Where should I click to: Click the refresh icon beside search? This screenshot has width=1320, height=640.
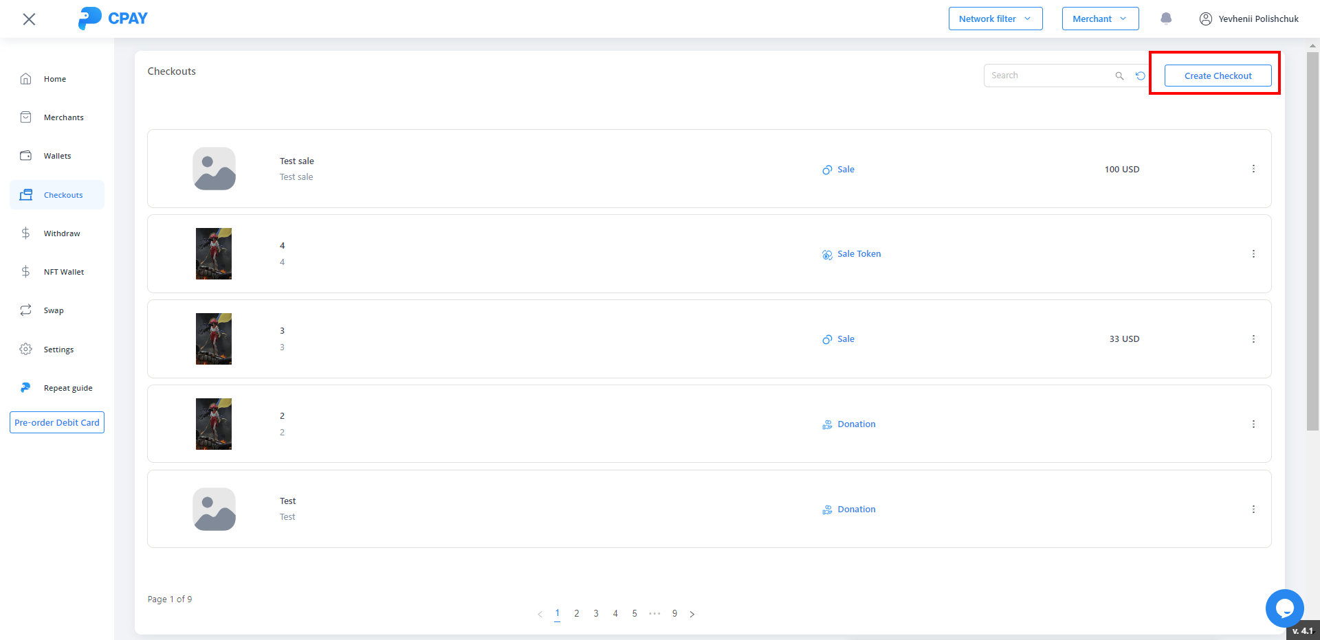click(1141, 76)
